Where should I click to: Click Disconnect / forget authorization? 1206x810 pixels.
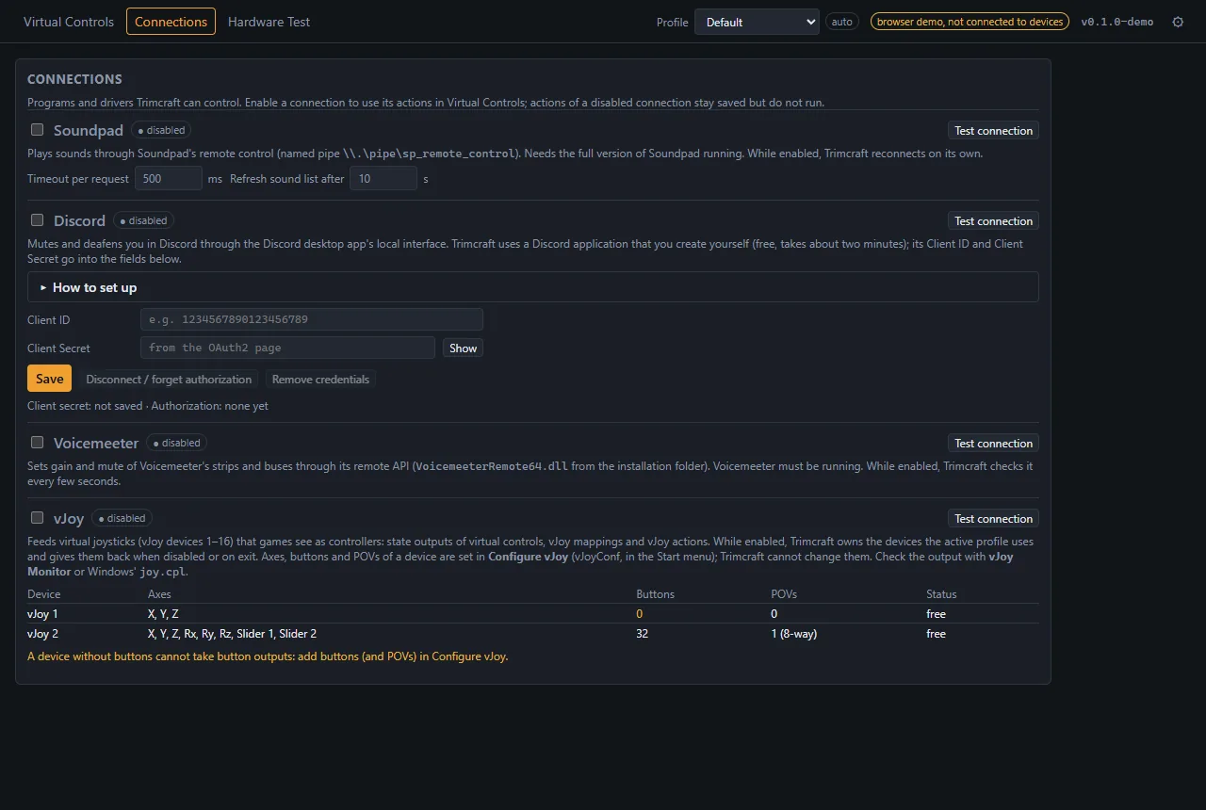[169, 380]
